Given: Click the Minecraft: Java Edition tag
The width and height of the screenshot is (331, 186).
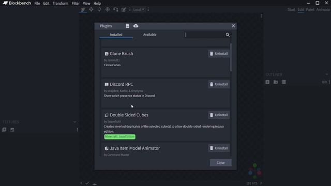Looking at the screenshot, I should (x=119, y=136).
